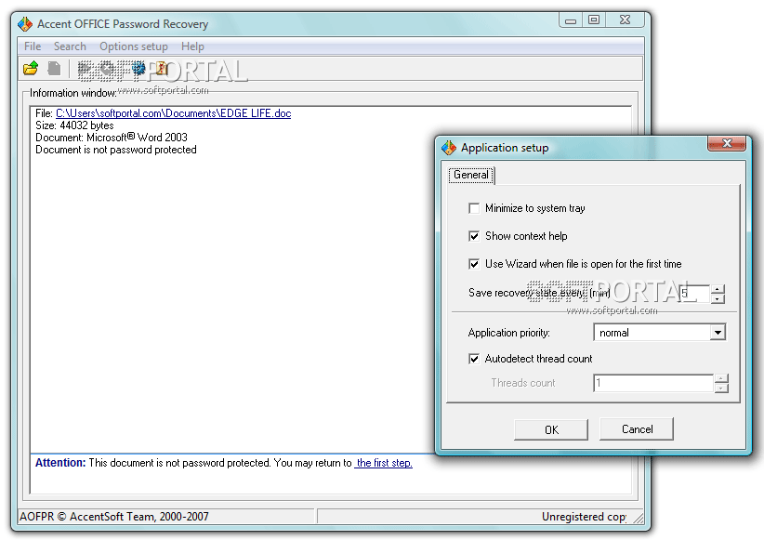Select the General tab
This screenshot has width=764, height=540.
click(471, 175)
